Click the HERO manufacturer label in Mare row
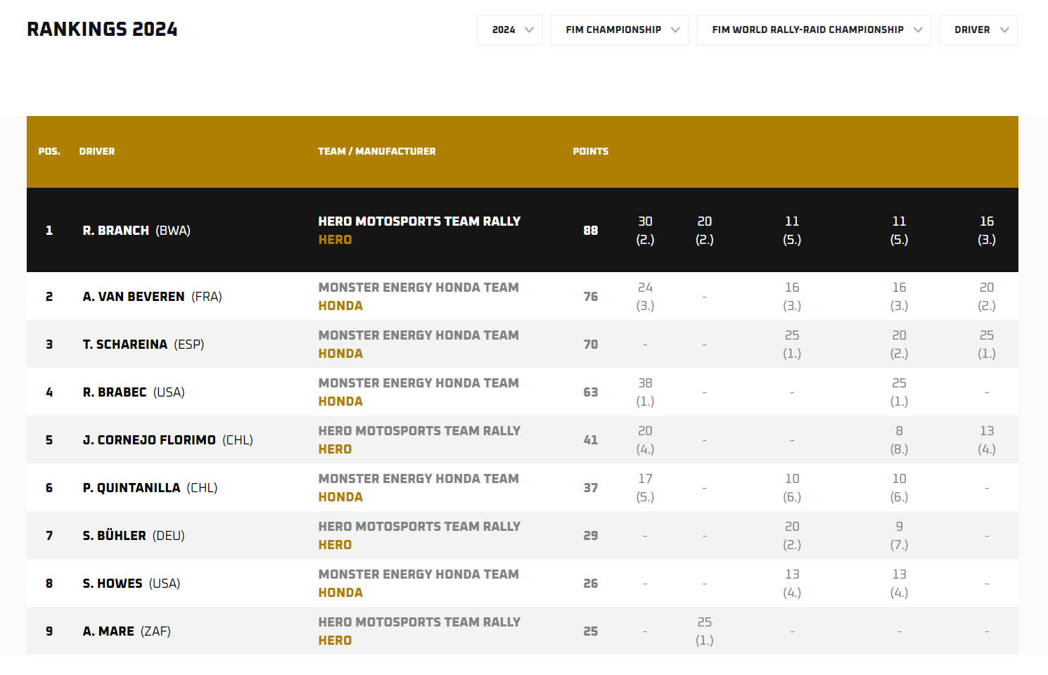 click(x=335, y=641)
